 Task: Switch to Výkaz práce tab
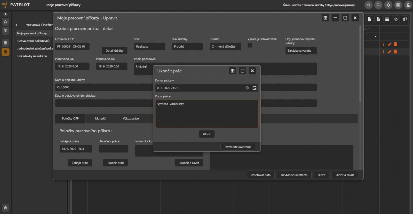131,118
